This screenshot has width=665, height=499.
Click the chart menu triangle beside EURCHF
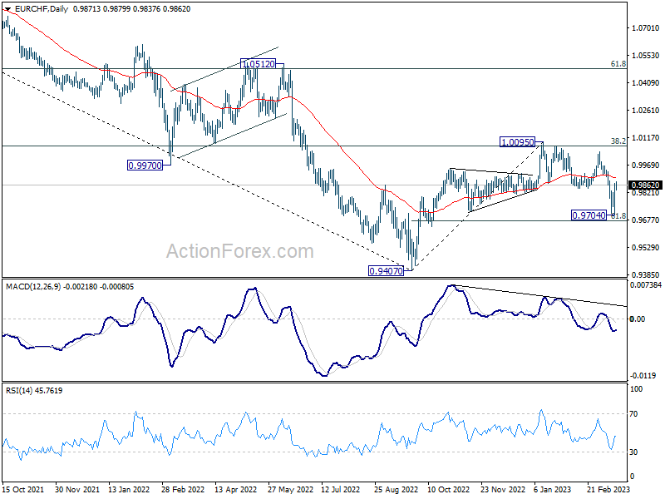point(7,8)
